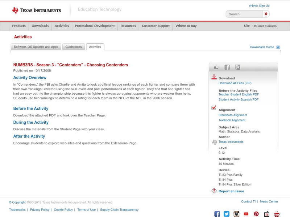Open the Privacy Policy footer link
The width and height of the screenshot is (290, 217).
[x=40, y=210]
